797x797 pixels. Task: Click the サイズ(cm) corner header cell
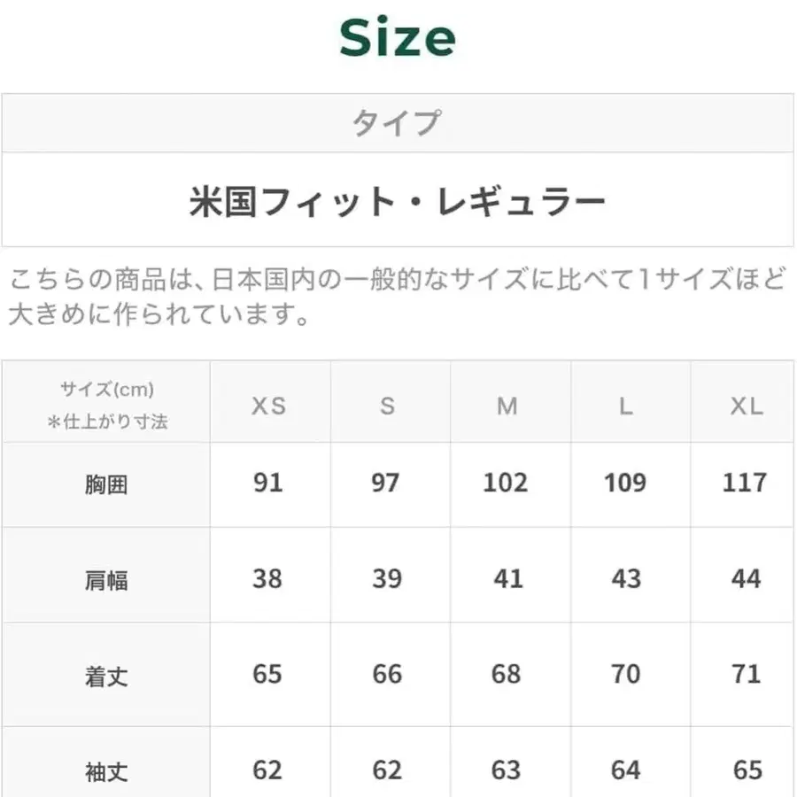coord(107,404)
